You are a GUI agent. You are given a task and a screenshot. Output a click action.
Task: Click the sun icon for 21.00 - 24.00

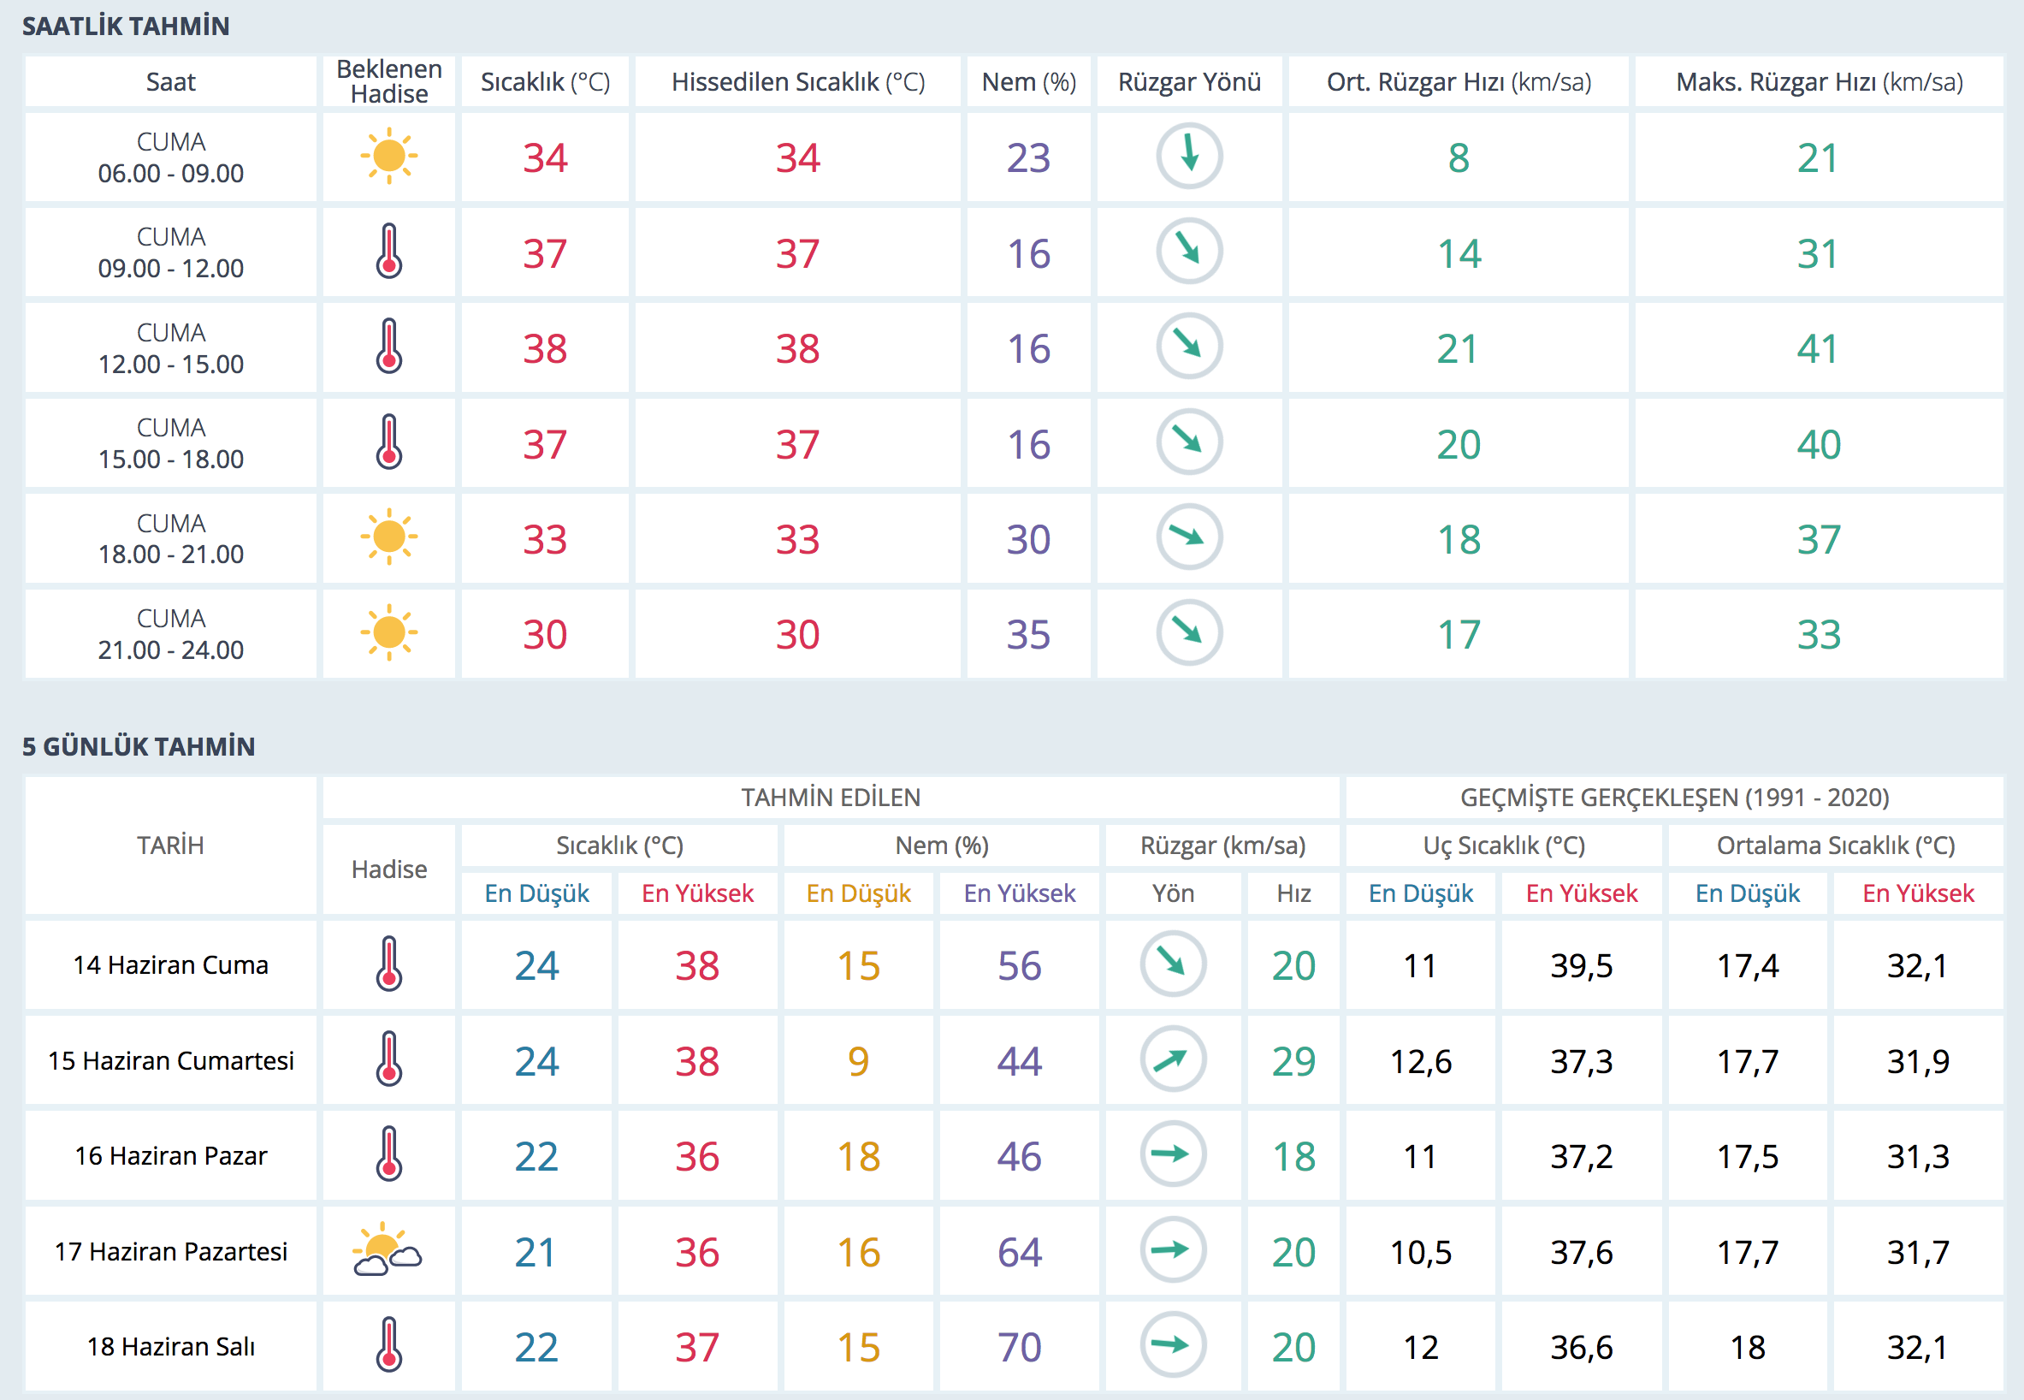coord(388,632)
